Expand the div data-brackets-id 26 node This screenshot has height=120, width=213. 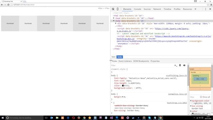click(x=116, y=23)
